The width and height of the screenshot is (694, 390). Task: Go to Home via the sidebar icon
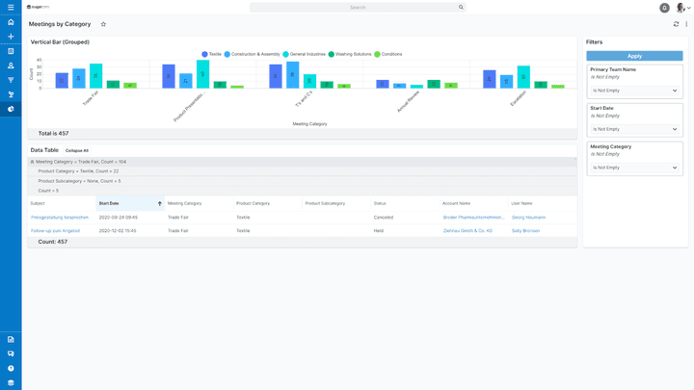point(11,22)
